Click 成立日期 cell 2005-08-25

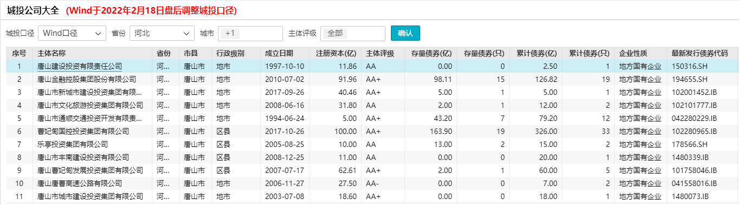coord(285,144)
